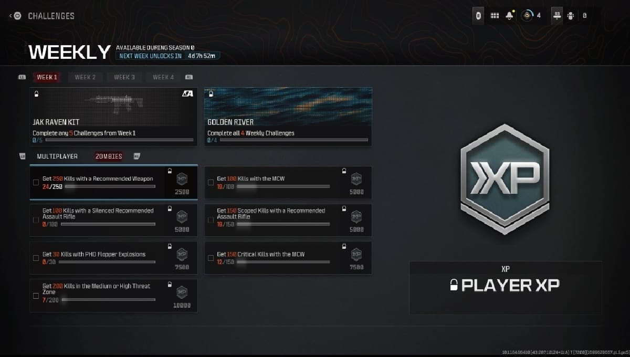The image size is (630, 357).
Task: Switch to the Week 2 tab
Action: 85,77
